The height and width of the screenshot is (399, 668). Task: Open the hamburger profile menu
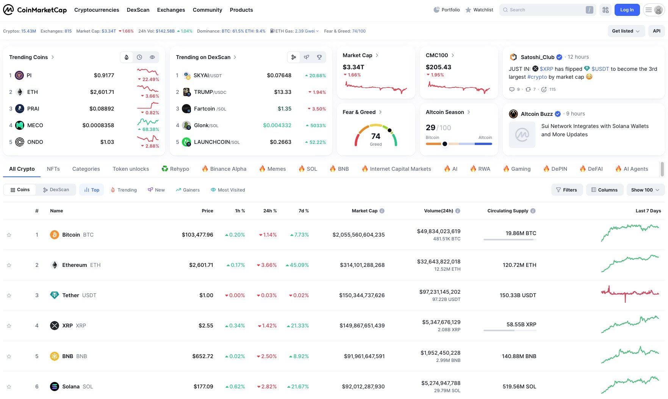654,10
